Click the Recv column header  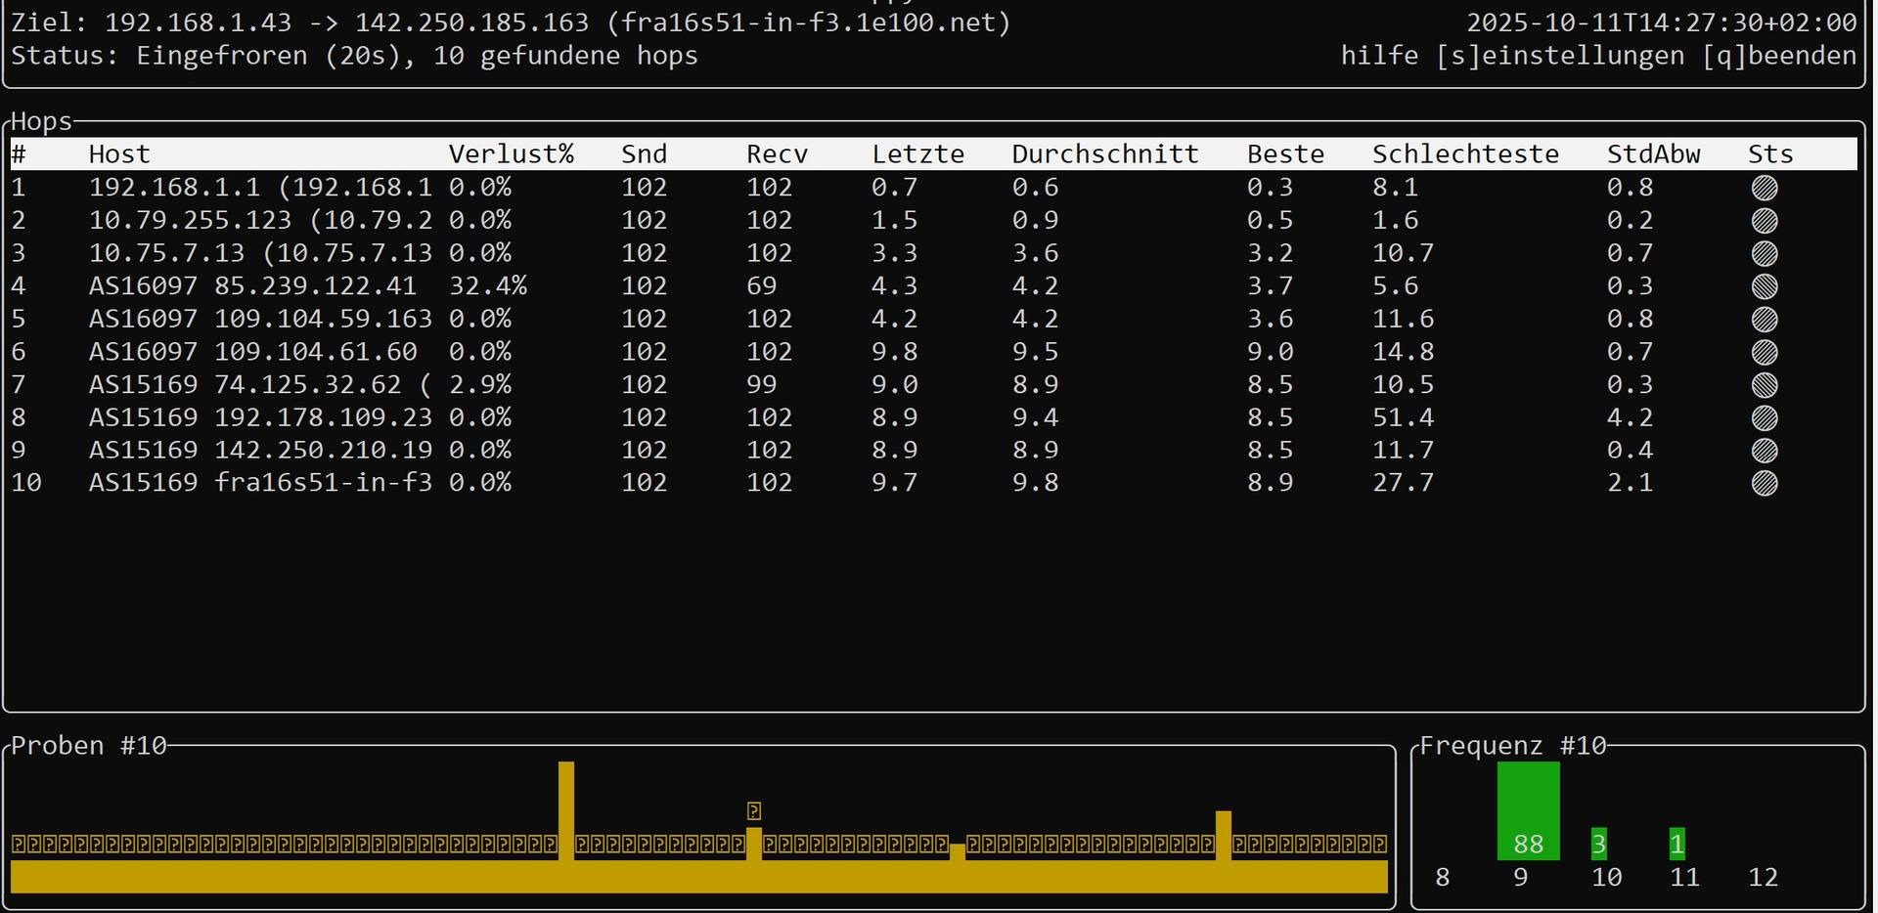tap(778, 154)
